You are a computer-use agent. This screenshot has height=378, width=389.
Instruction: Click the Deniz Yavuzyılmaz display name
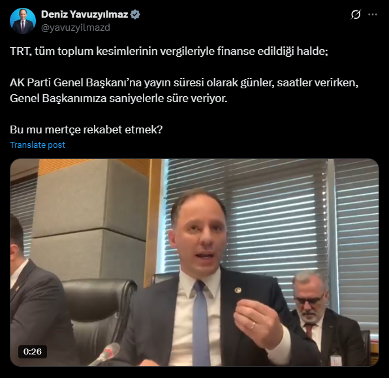[85, 14]
